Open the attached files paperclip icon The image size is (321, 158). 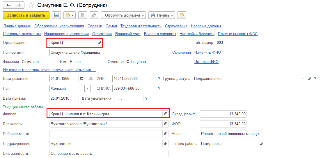point(94,15)
